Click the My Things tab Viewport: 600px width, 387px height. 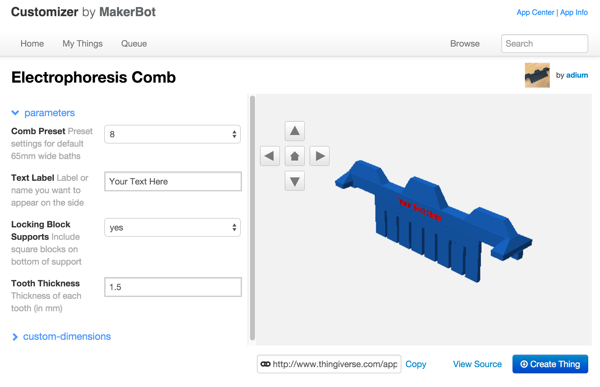click(x=83, y=43)
